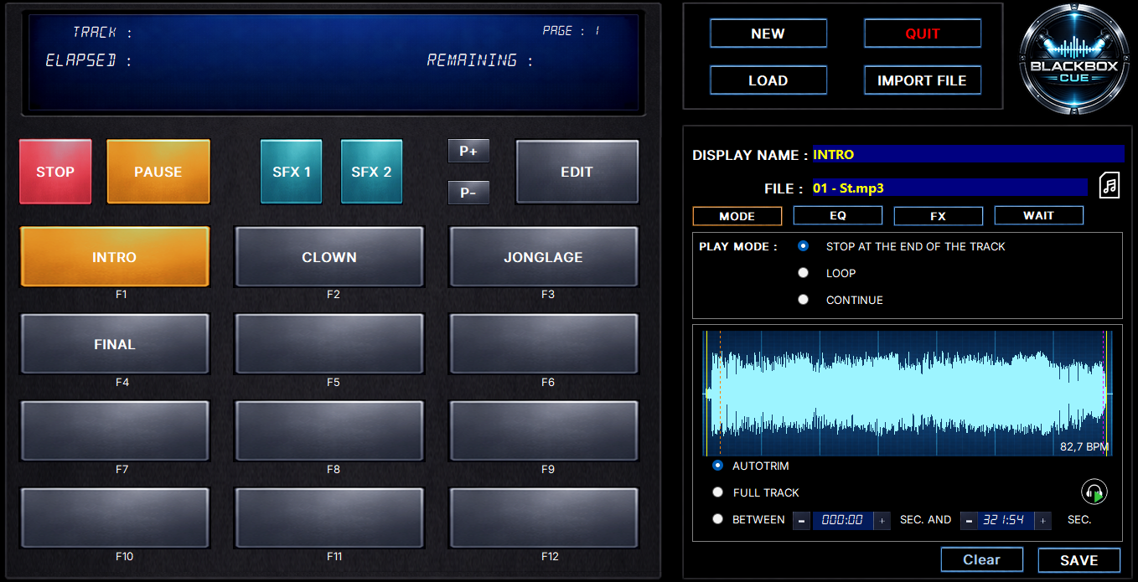The width and height of the screenshot is (1138, 582).
Task: Trigger the SFX 1 pad
Action: tap(291, 172)
